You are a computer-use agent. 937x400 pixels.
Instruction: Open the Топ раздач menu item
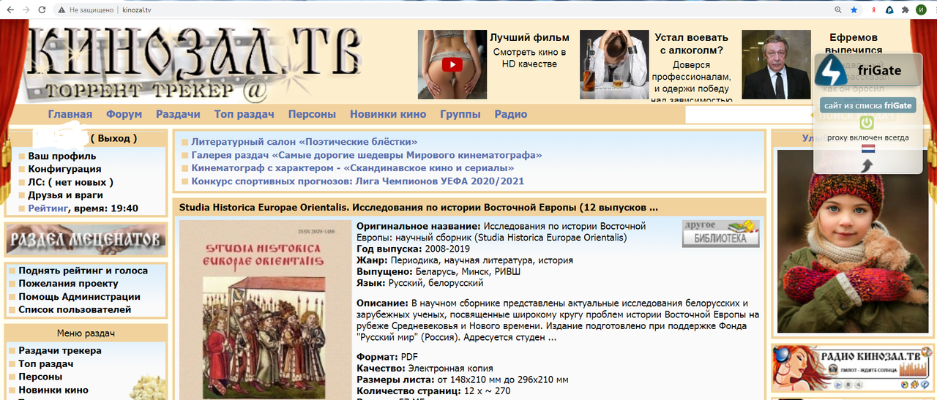[x=244, y=114]
